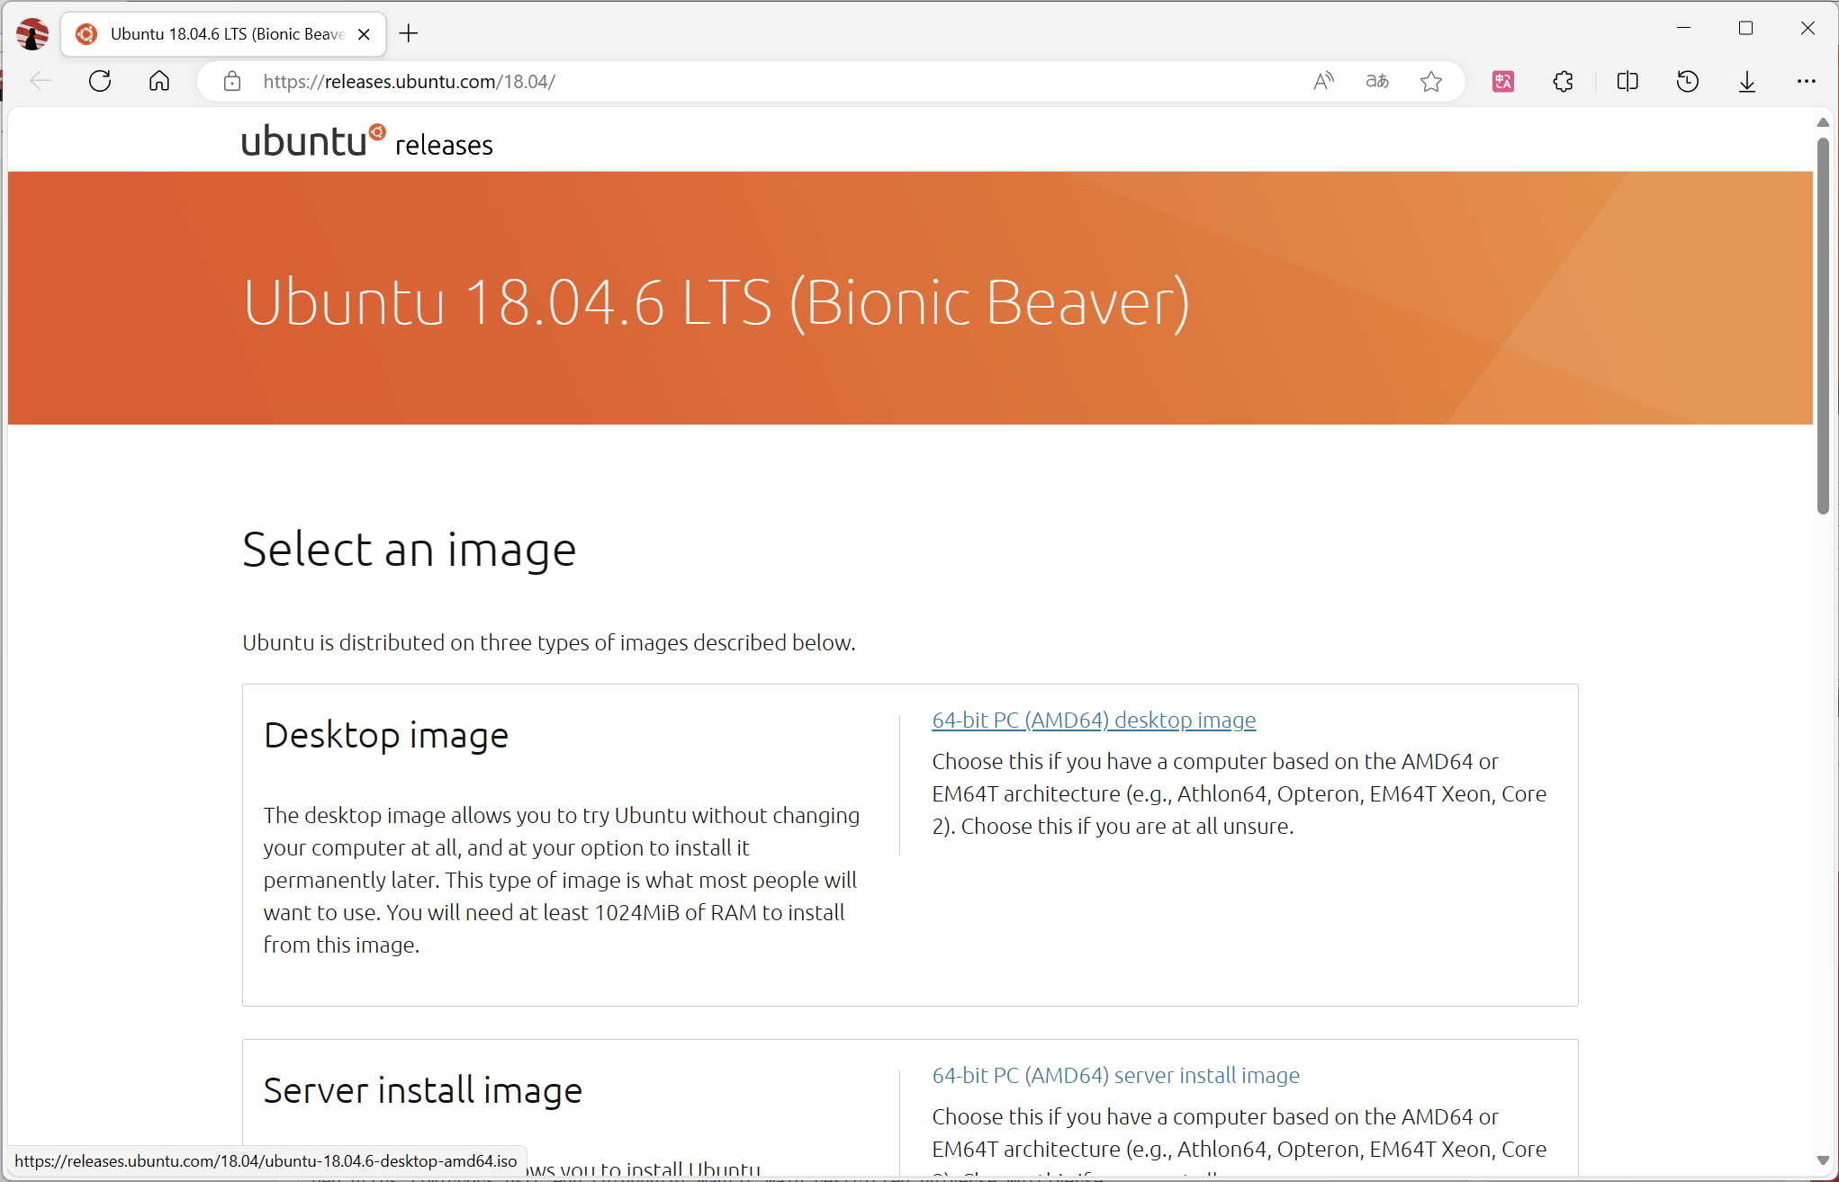Open the pink translator extension icon
1839x1182 pixels.
[x=1503, y=81]
